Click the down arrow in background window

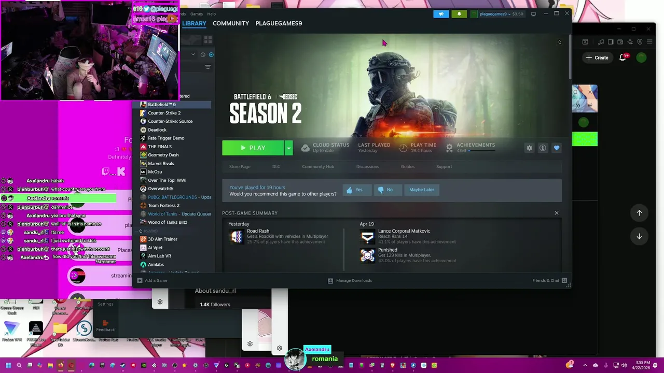(x=639, y=236)
